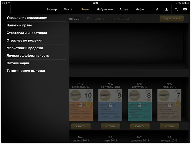The width and height of the screenshot is (191, 144).
Task: Switch to the Номер tab
Action: click(x=52, y=9)
